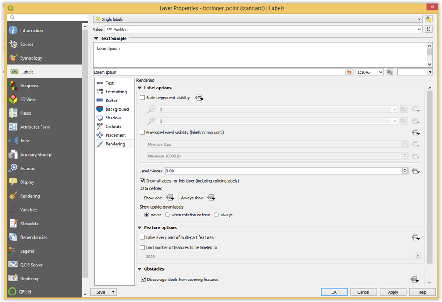The height and width of the screenshot is (302, 442).
Task: Switch to the Placement tab
Action: point(114,135)
